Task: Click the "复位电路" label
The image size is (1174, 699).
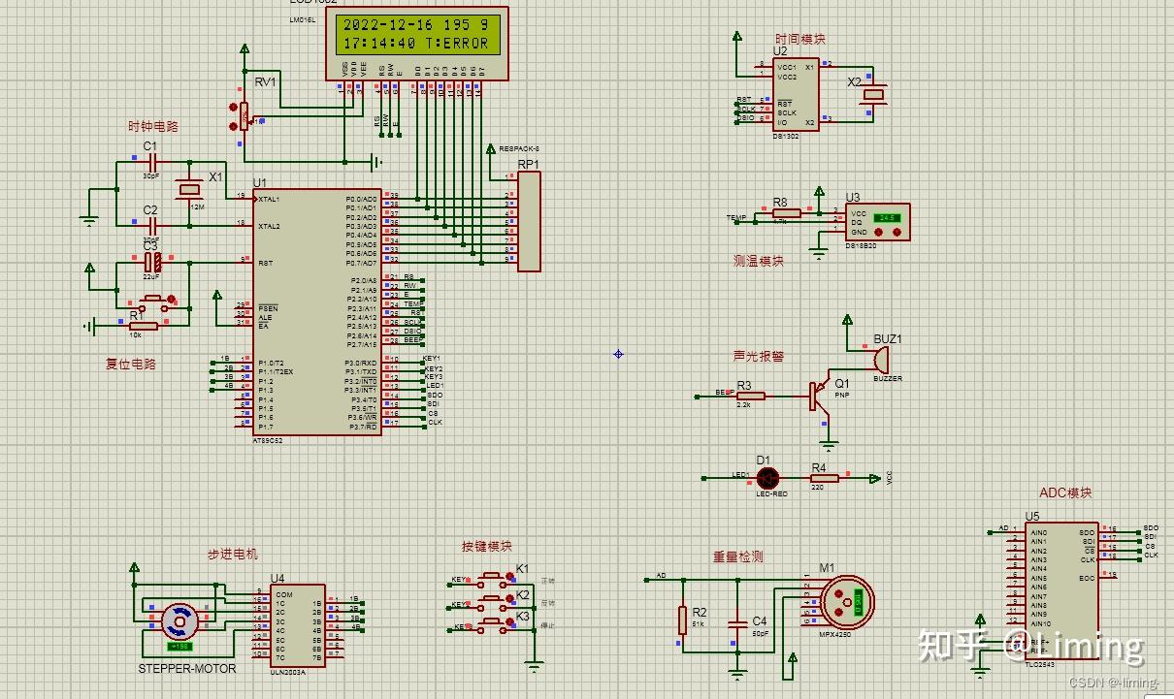Action: pos(131,365)
